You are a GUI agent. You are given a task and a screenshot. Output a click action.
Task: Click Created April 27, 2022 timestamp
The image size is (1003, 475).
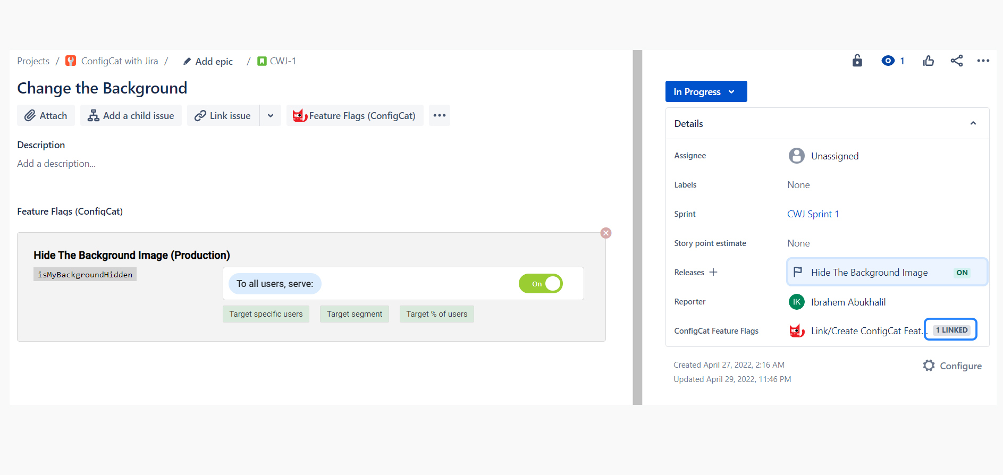point(729,365)
